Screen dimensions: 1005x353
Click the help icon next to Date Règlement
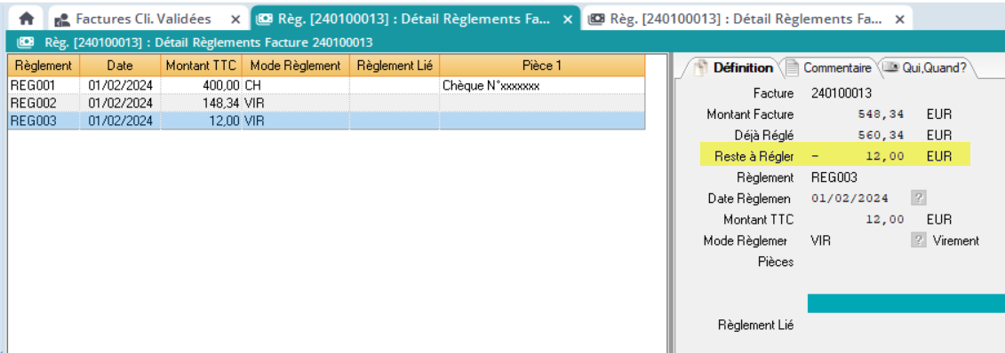coord(919,198)
